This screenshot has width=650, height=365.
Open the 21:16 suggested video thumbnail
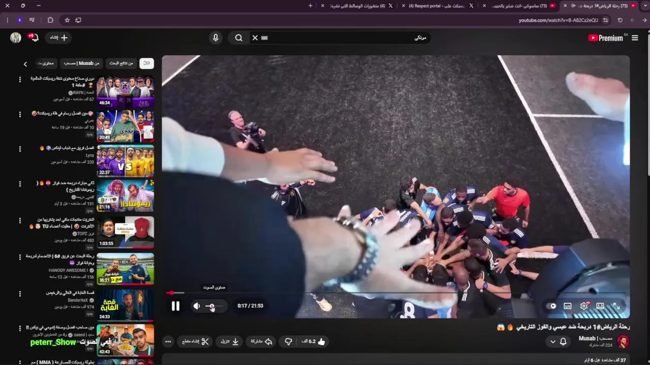pyautogui.click(x=125, y=196)
